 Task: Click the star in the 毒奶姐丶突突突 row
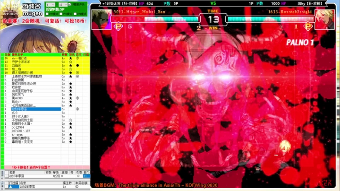[x=70, y=142]
